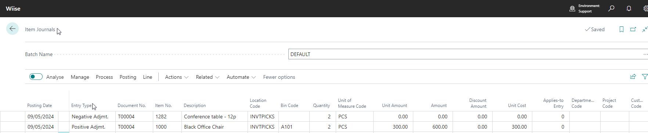Open the Posting menu
Viewport: 648px width, 133px height.
point(128,77)
